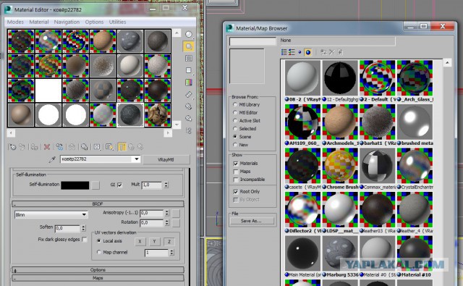463x286 pixels.
Task: Click the Soften spinner arrows
Action: [x=84, y=228]
